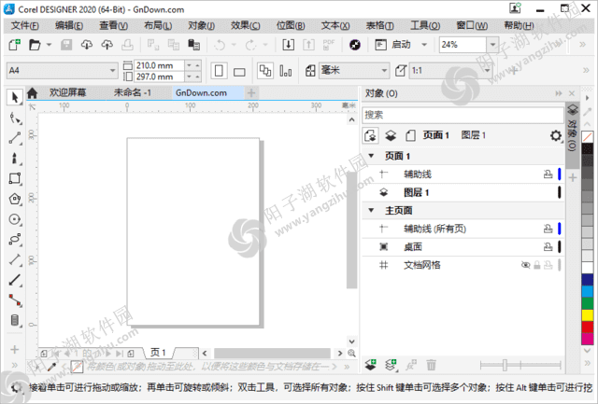This screenshot has width=598, height=404.
Task: Toggle print icon on 辅助线 (所有页) row
Action: (x=548, y=229)
